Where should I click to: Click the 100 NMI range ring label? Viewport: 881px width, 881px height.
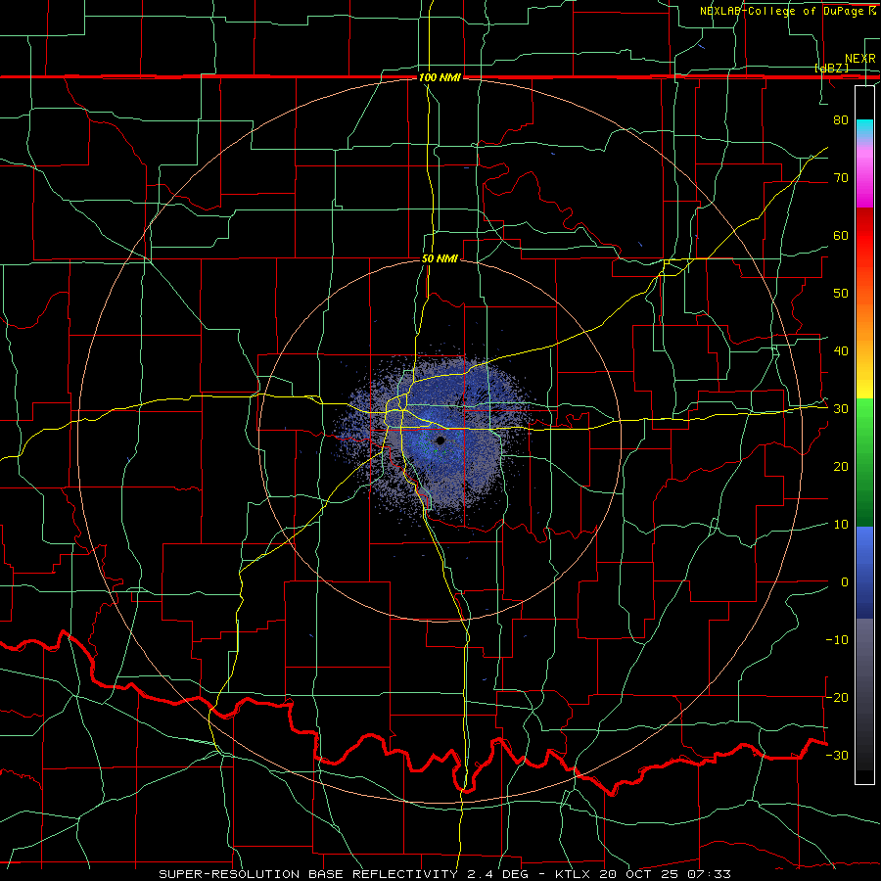440,77
